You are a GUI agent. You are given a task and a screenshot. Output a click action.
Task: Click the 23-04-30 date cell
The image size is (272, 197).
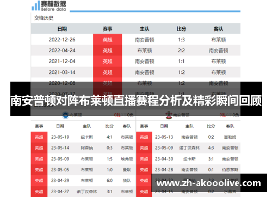click(x=164, y=159)
